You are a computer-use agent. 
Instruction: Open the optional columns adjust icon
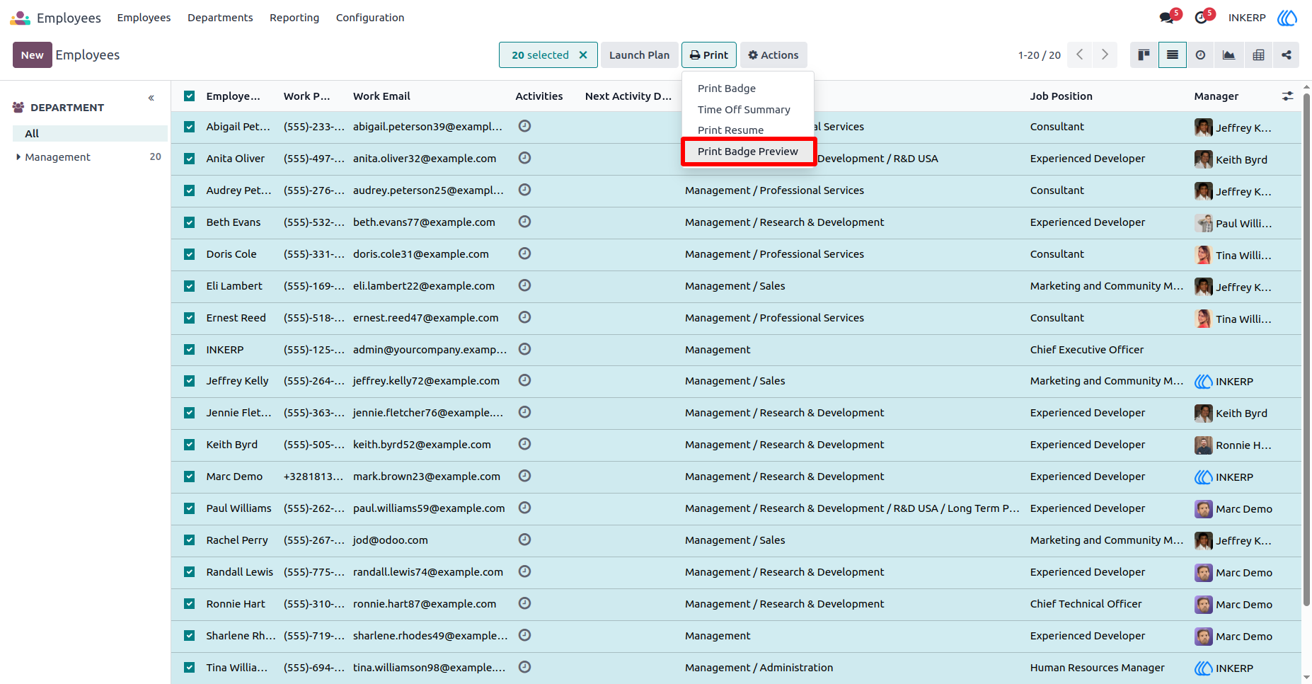[x=1288, y=96]
